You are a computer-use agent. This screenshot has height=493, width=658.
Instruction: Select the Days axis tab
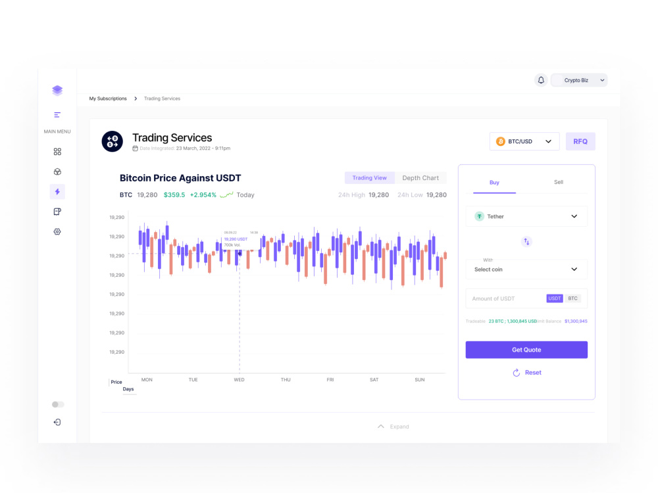click(x=128, y=389)
